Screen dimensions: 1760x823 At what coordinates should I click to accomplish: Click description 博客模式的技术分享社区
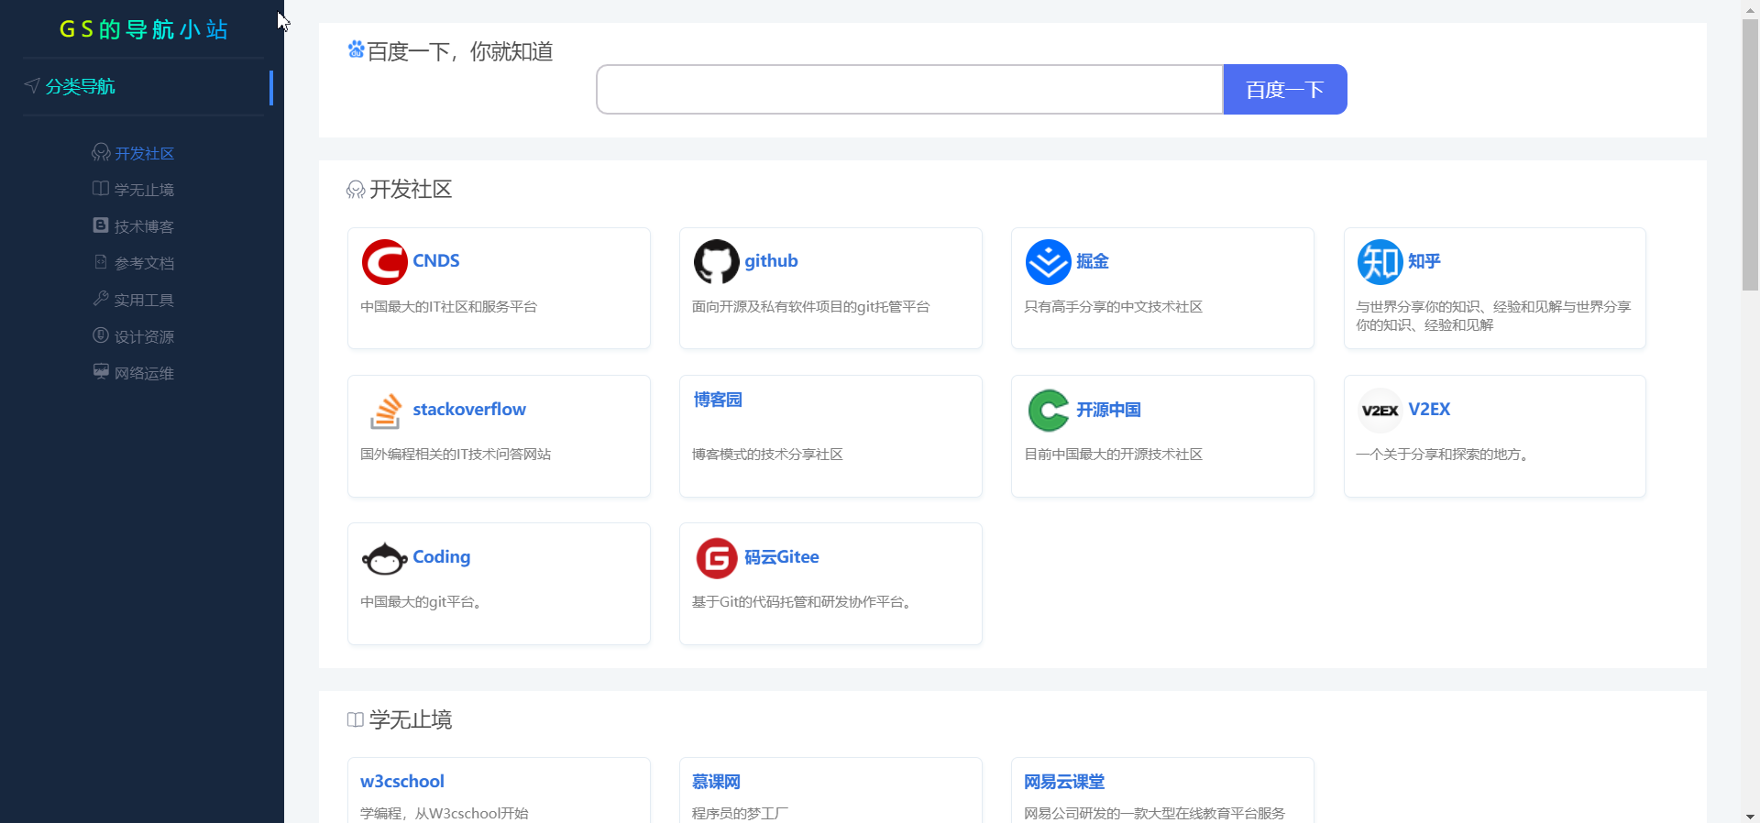768,455
